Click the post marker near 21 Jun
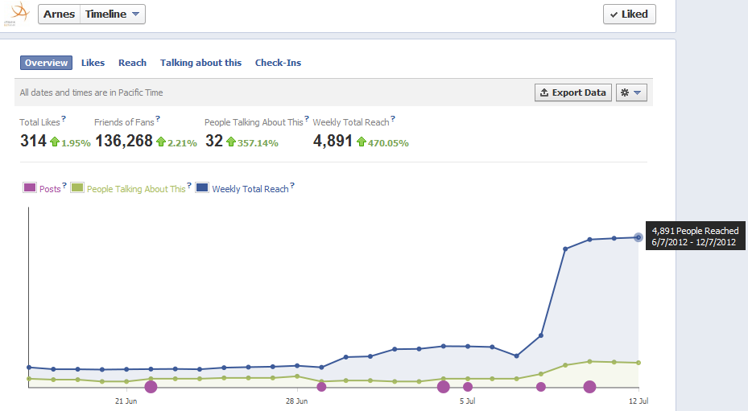Viewport: 748px width, 411px height. click(x=151, y=387)
